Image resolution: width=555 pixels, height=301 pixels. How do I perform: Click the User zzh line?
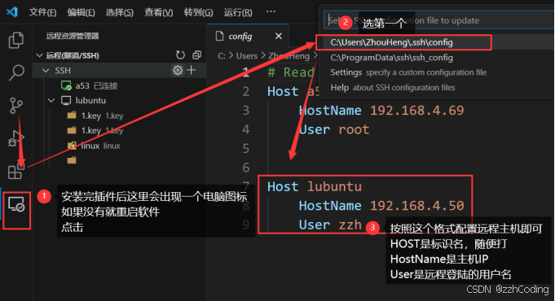(330, 225)
